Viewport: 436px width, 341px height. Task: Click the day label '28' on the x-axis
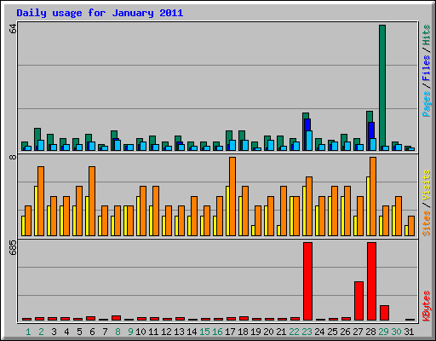[370, 332]
